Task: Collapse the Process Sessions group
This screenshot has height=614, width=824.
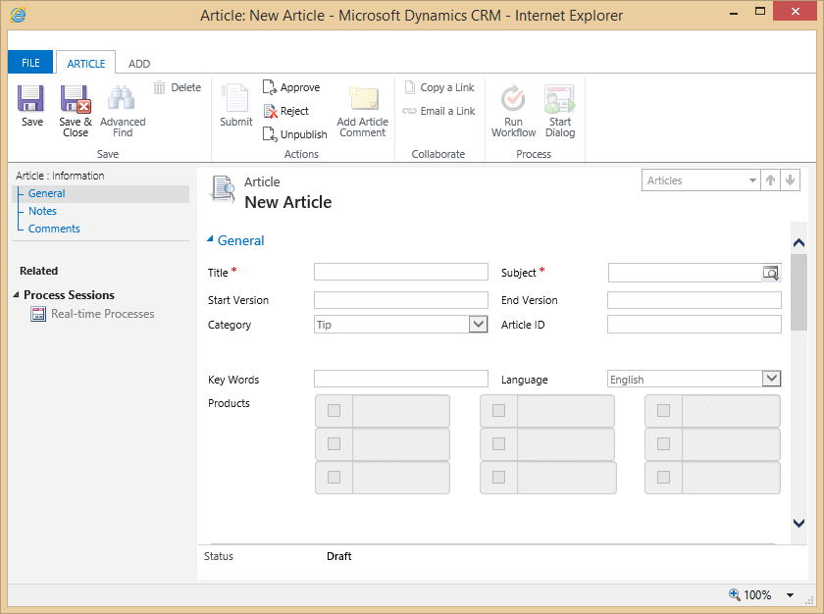Action: coord(17,295)
